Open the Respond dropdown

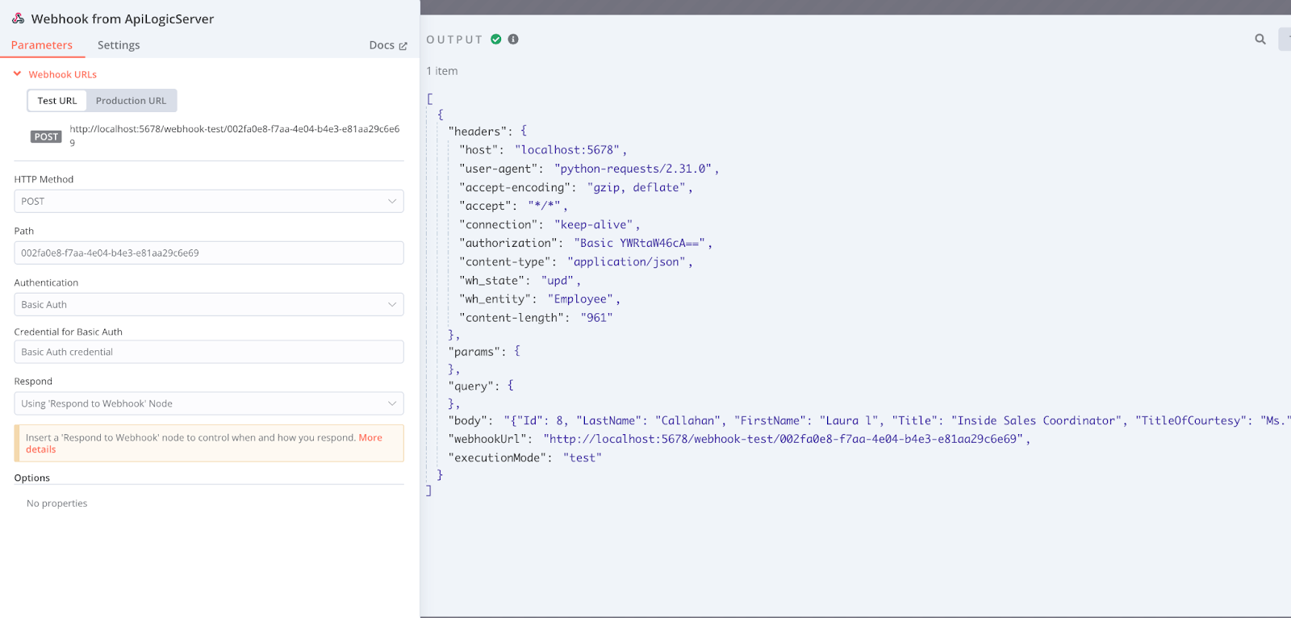[209, 403]
